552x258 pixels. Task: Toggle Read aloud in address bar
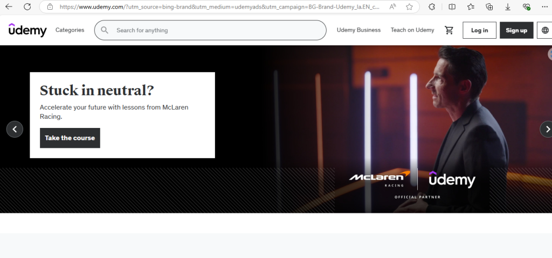point(394,7)
